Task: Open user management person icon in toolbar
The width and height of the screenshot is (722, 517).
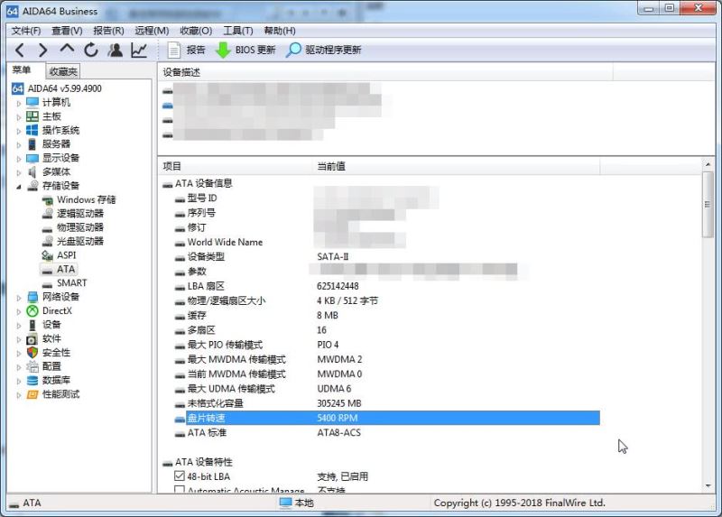Action: (116, 50)
